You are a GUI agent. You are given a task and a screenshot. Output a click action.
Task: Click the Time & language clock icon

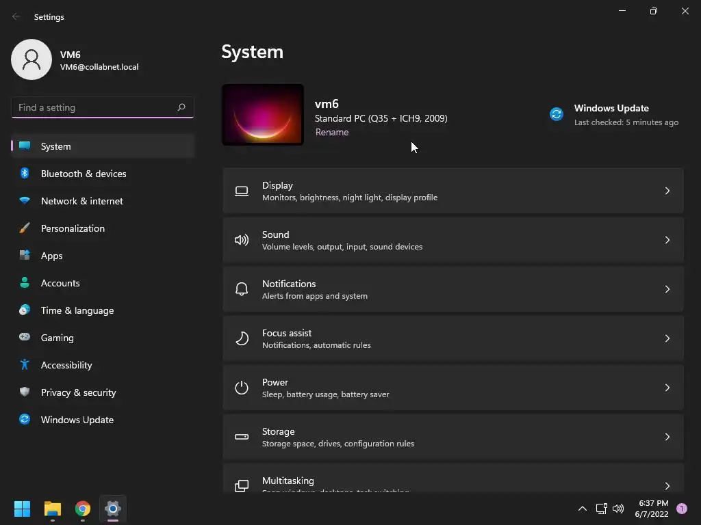25,310
